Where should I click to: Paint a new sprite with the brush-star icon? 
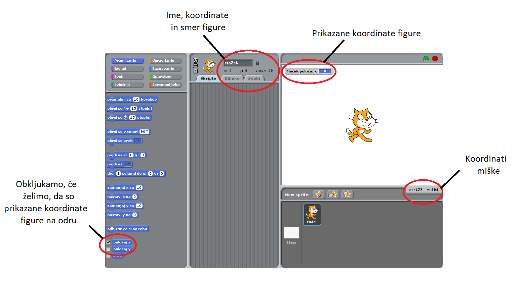(319, 194)
